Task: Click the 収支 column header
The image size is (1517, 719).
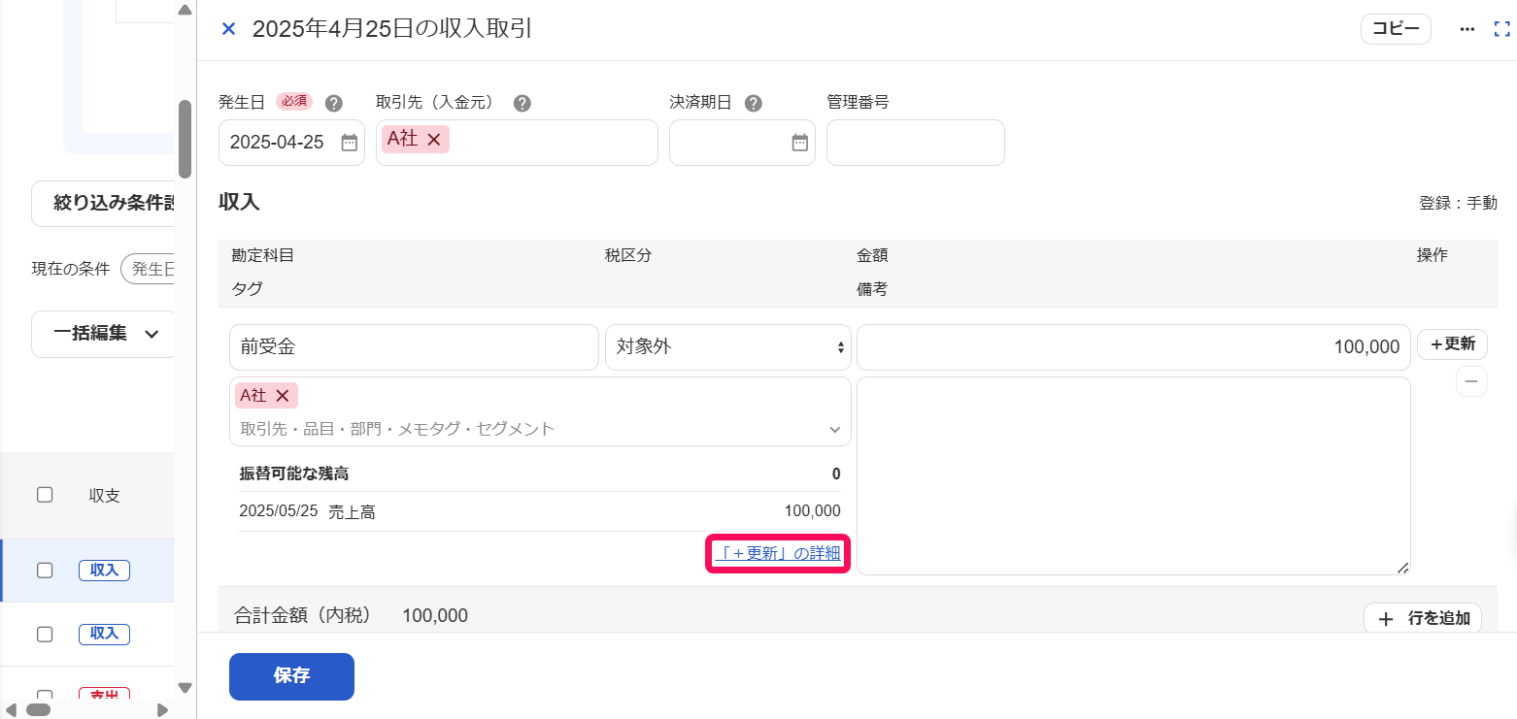Action: tap(104, 495)
